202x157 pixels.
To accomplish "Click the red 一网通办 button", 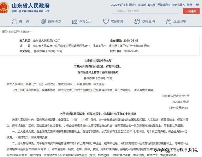I will tap(191, 11).
